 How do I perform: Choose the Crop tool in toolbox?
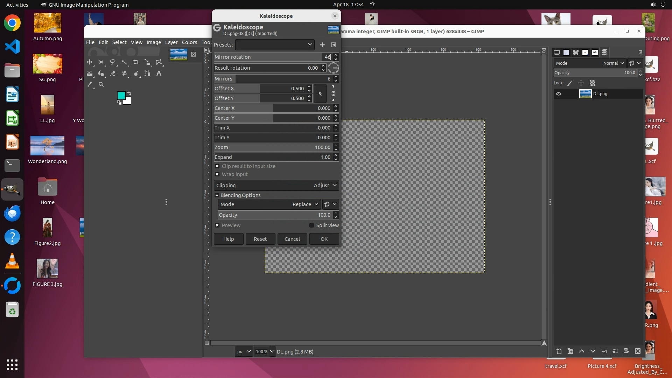(x=136, y=62)
